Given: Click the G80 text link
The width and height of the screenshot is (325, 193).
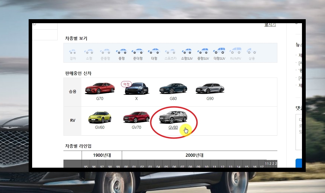Looking at the screenshot, I should click(173, 99).
